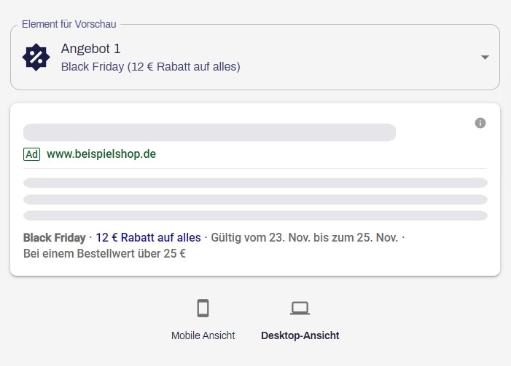Click the info icon in ad preview

pos(480,123)
